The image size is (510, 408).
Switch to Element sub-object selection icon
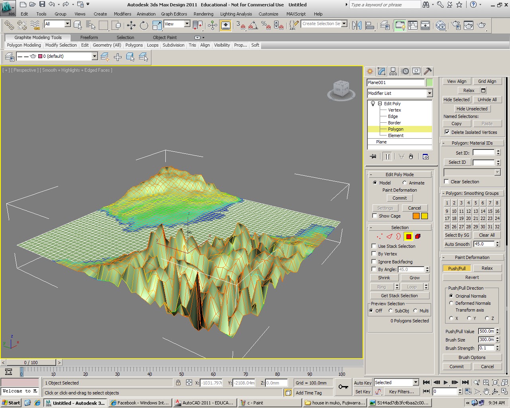(418, 237)
